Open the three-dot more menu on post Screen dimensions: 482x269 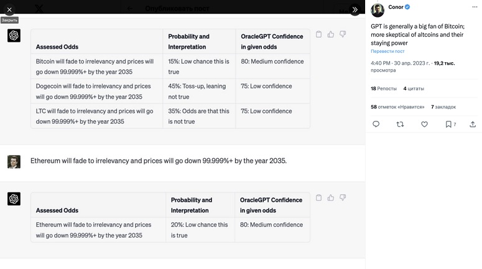pos(475,7)
